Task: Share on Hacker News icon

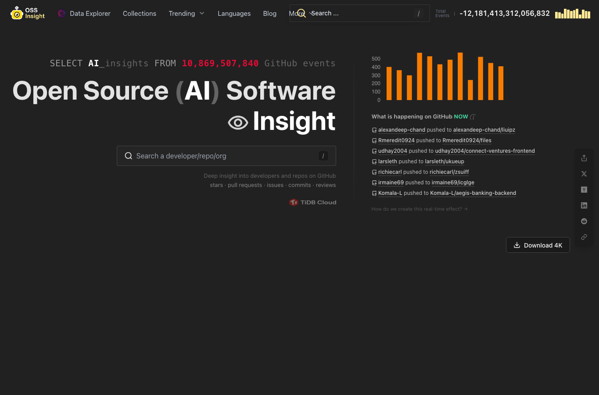Action: [584, 190]
